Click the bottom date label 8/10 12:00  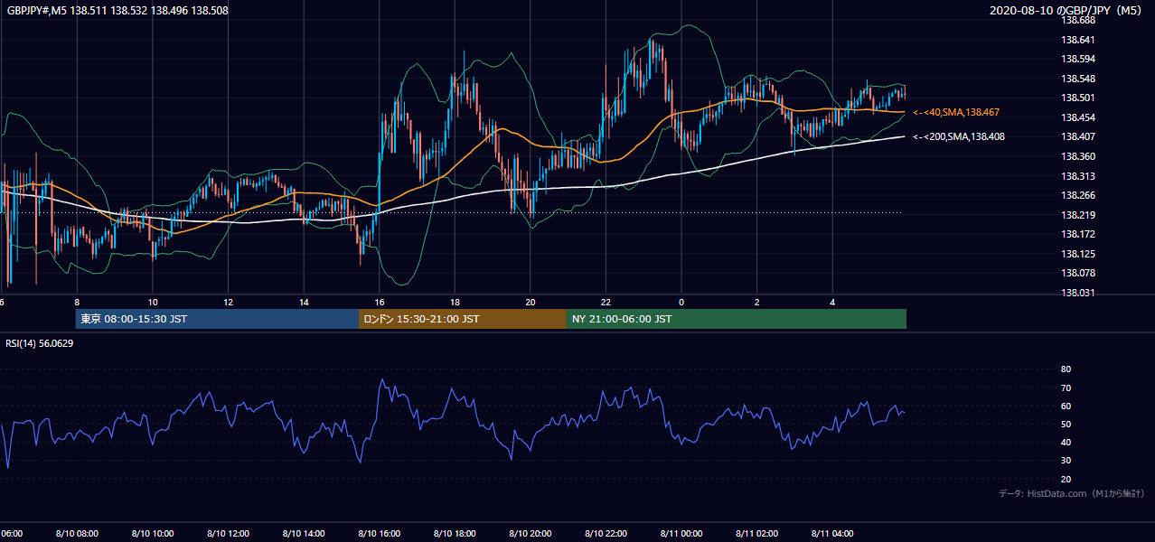click(x=228, y=534)
